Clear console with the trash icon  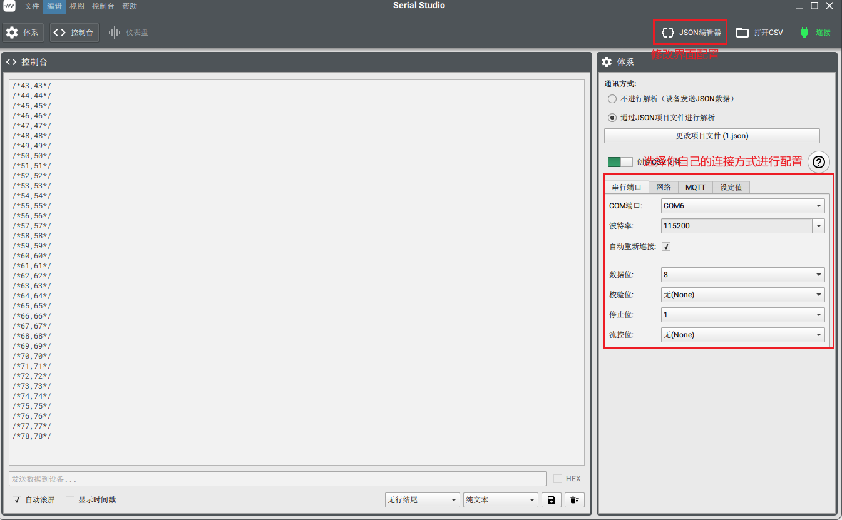pyautogui.click(x=575, y=500)
